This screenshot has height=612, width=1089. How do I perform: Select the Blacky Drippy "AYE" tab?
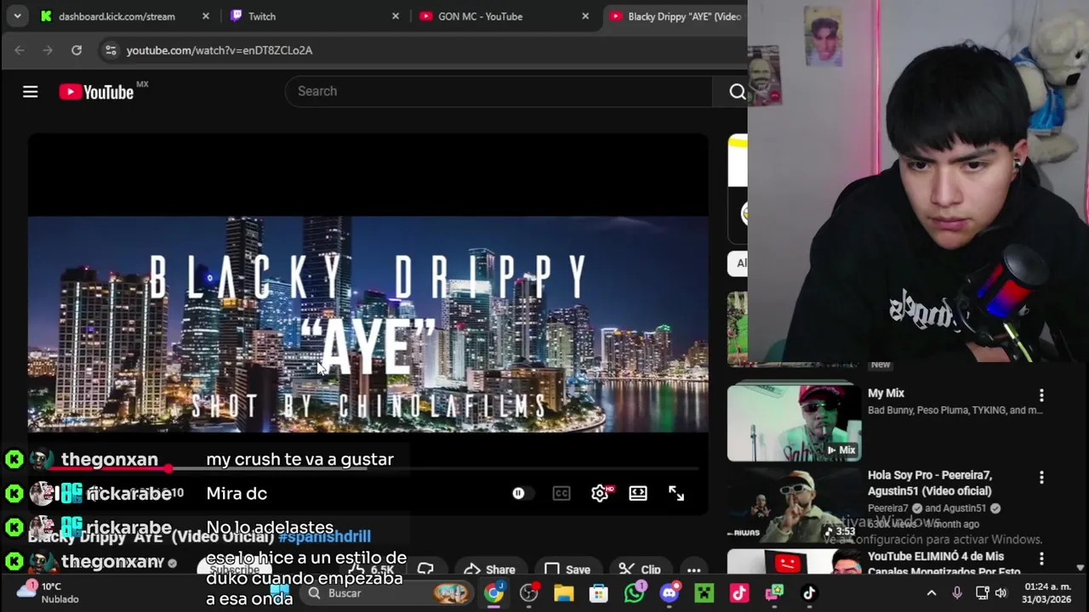click(x=676, y=16)
